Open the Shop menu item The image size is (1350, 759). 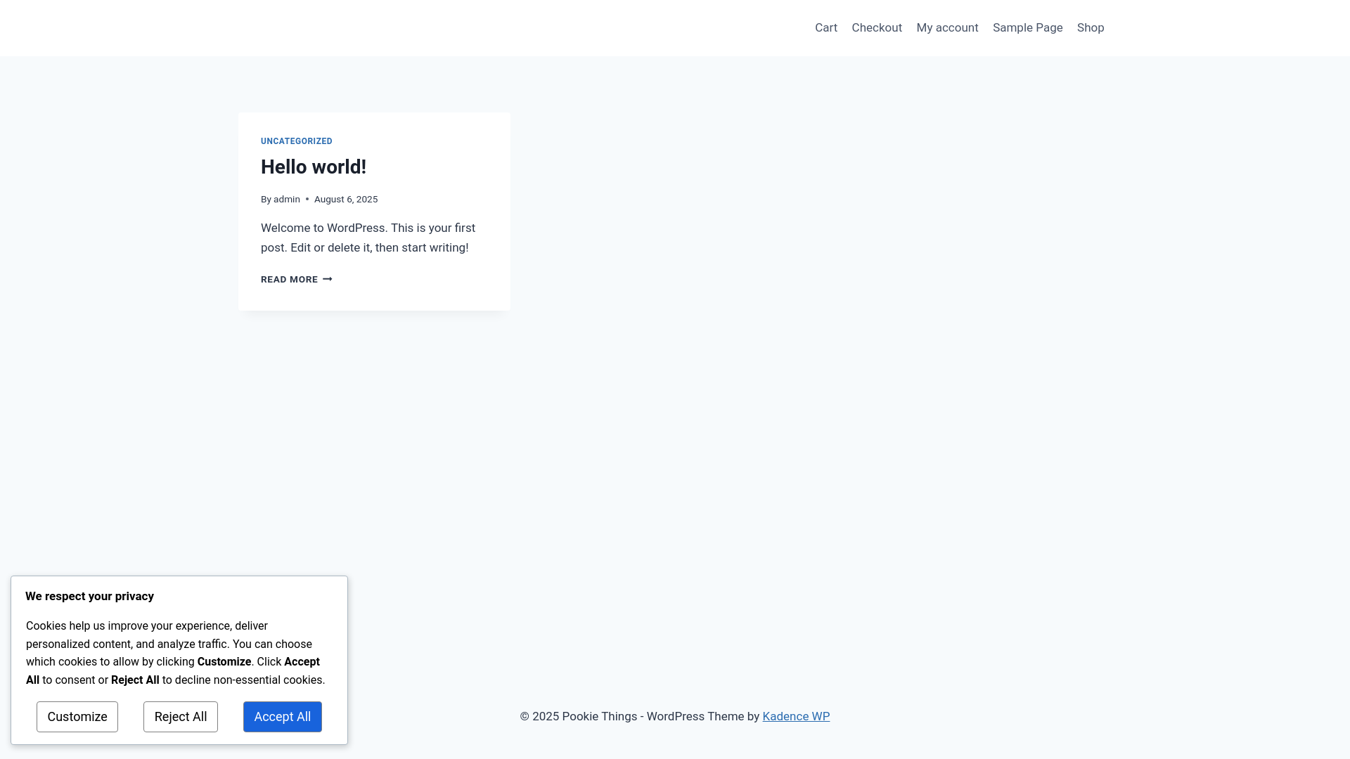tap(1091, 27)
